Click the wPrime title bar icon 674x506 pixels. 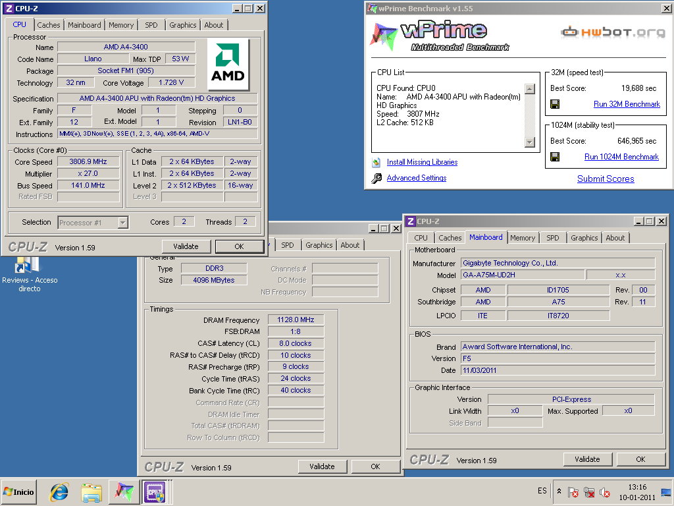(372, 8)
